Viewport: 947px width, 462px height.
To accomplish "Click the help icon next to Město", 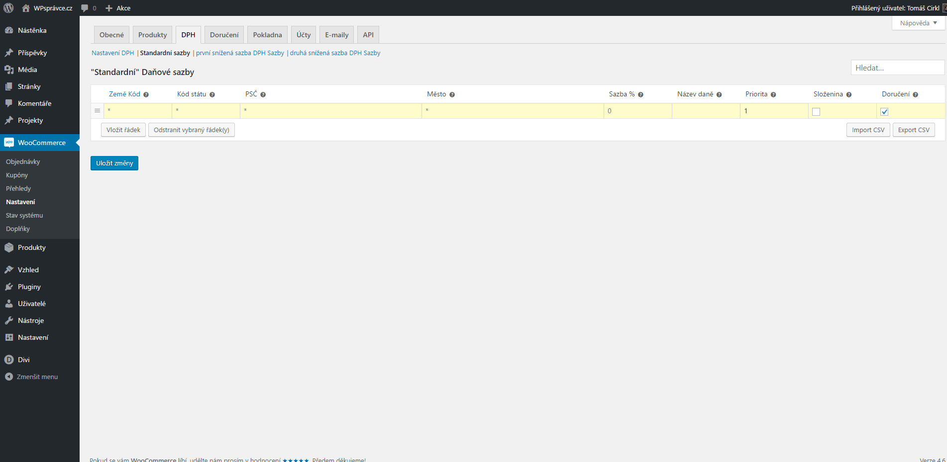I will (452, 94).
